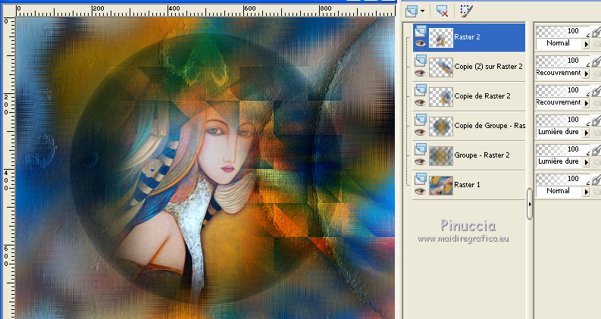Click the layer type icon of Raster 2
Screen dimensions: 601x319
pyautogui.click(x=421, y=30)
